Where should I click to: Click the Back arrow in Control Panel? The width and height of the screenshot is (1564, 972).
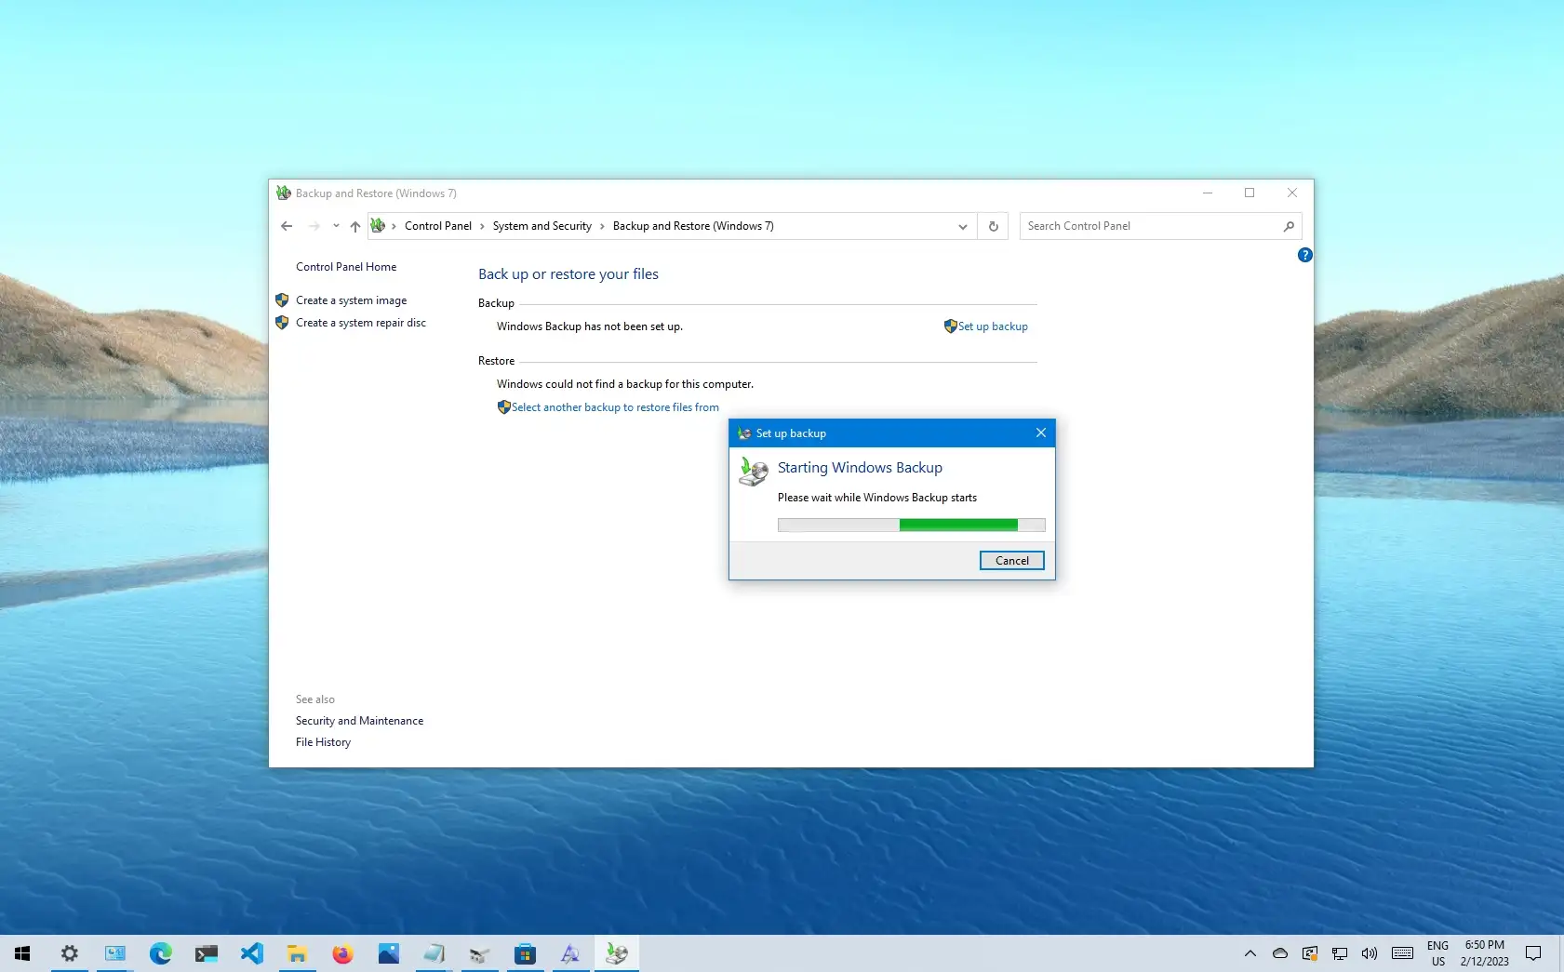point(287,226)
